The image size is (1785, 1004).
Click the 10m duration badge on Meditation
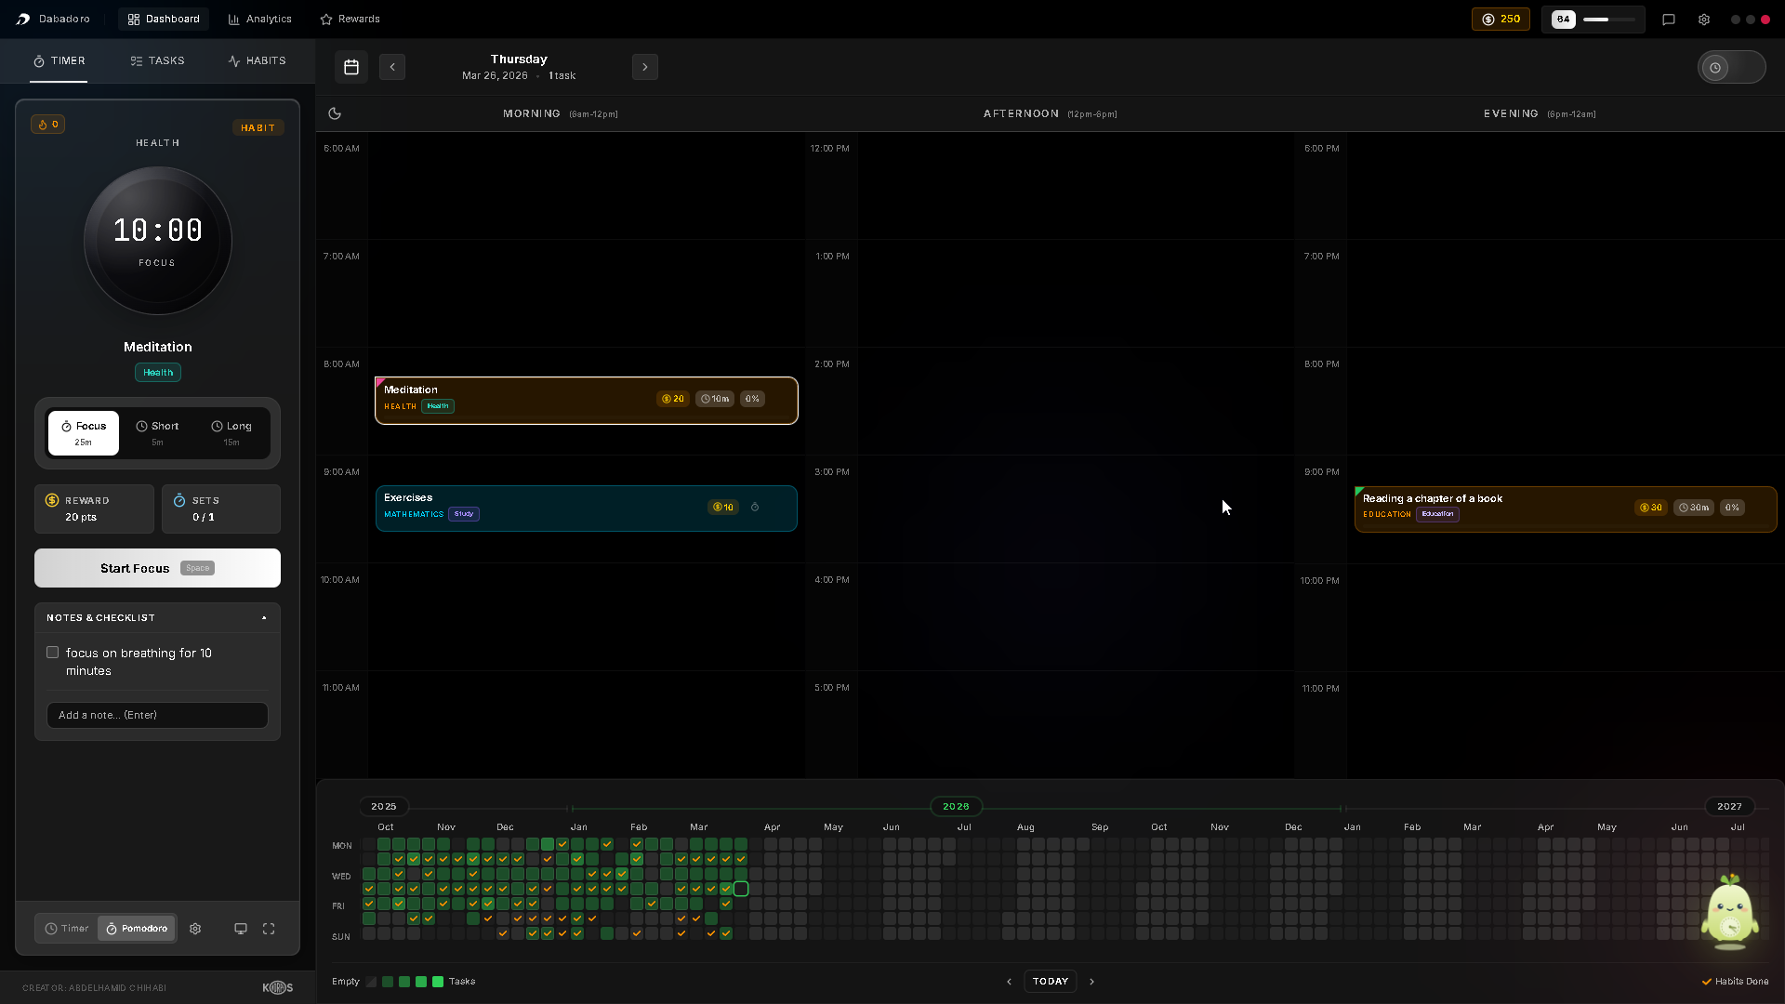tap(715, 399)
